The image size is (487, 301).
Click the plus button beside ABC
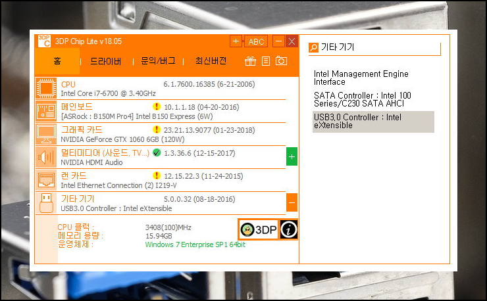click(x=236, y=41)
